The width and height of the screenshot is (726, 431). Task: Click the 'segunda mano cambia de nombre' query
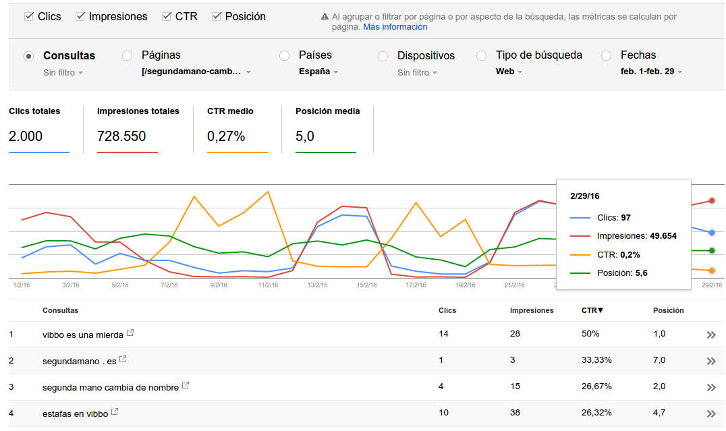click(111, 387)
